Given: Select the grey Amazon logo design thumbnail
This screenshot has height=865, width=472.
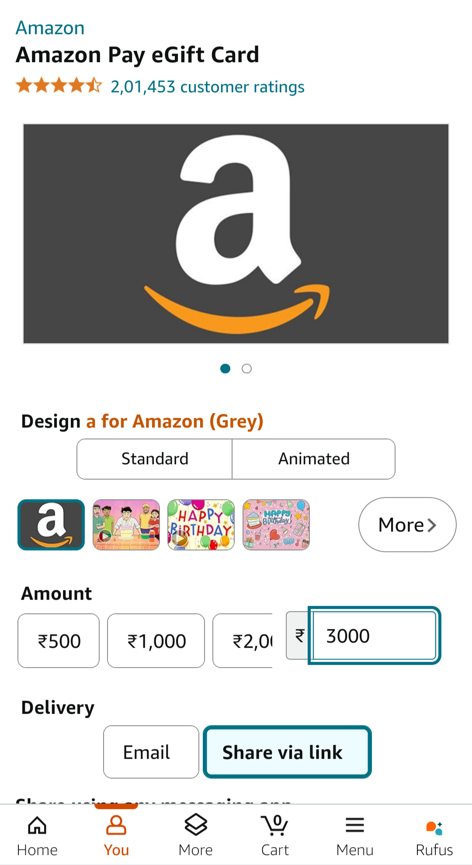Looking at the screenshot, I should [51, 525].
